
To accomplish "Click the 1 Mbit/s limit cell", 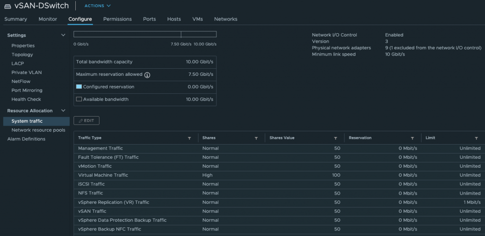I will click(x=472, y=202).
